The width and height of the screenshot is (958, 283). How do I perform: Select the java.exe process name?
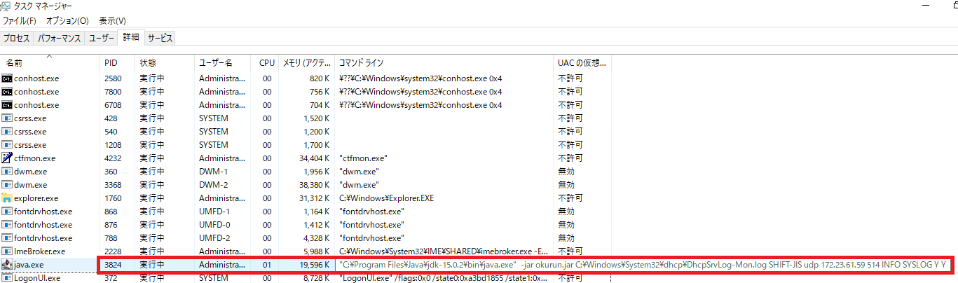(x=28, y=265)
